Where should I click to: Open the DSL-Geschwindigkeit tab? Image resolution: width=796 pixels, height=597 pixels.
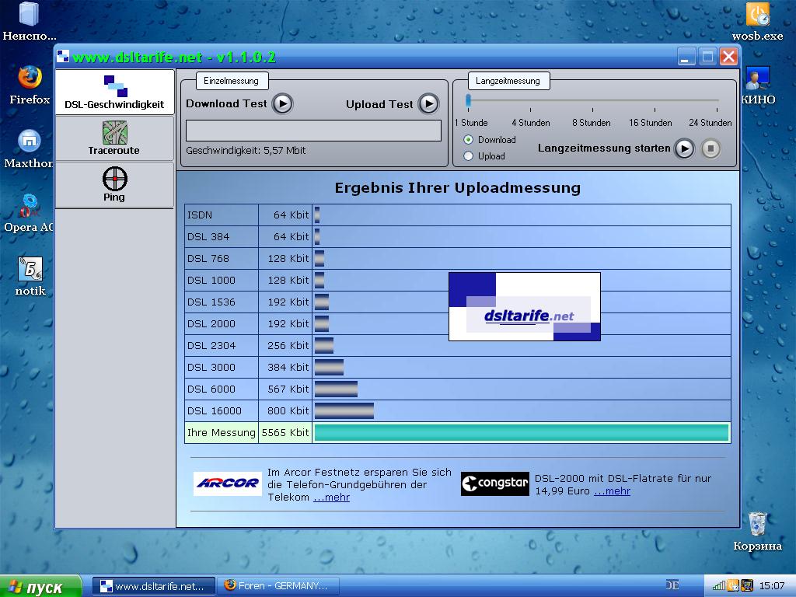coord(114,93)
